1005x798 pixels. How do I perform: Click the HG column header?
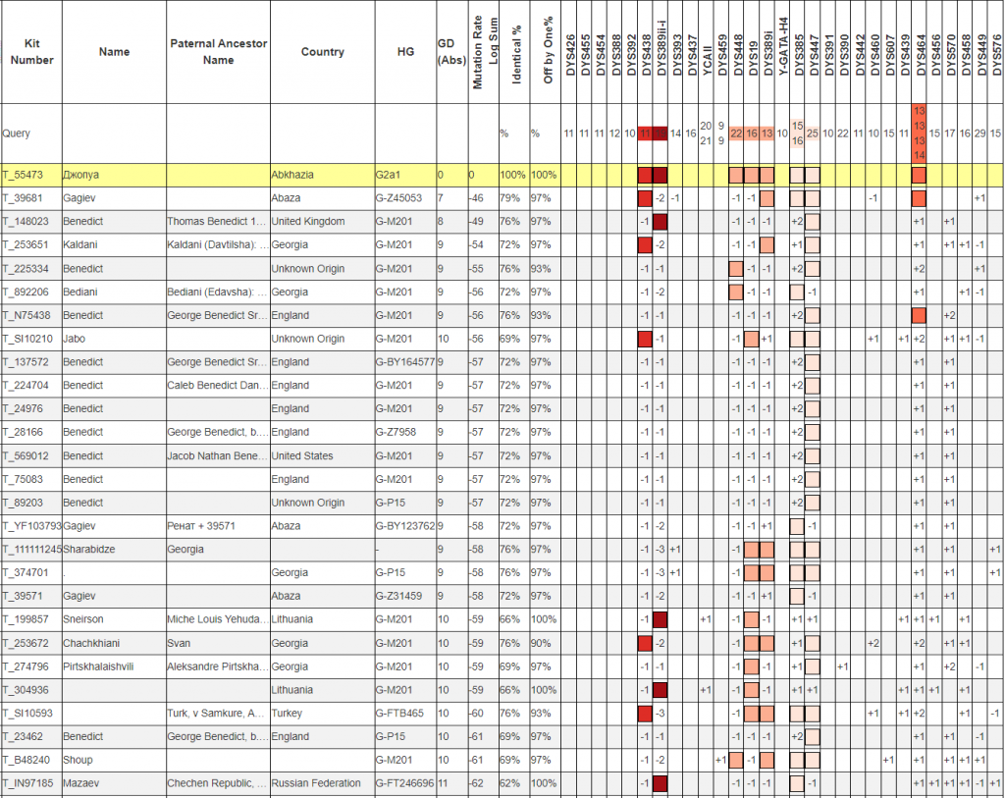click(404, 52)
